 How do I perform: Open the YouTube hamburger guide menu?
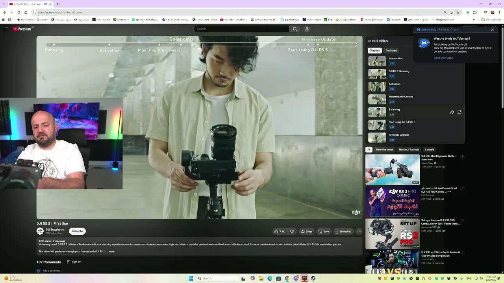point(6,29)
